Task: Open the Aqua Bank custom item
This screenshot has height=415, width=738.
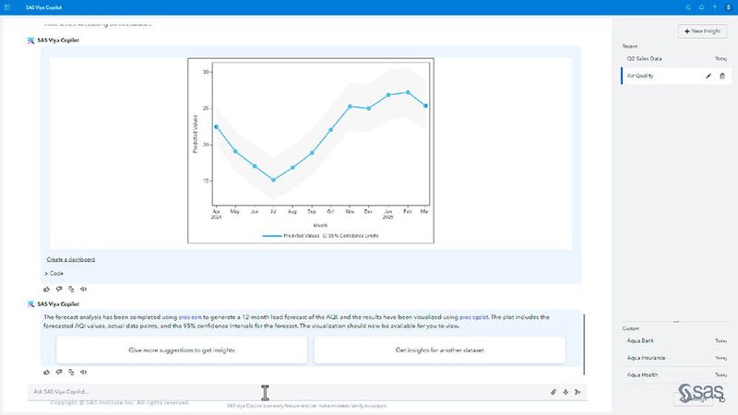Action: point(676,340)
